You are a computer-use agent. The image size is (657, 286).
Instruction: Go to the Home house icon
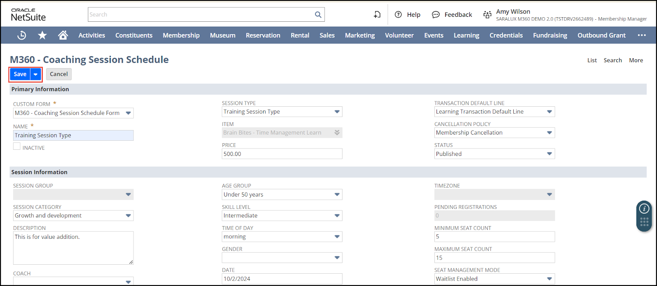63,35
